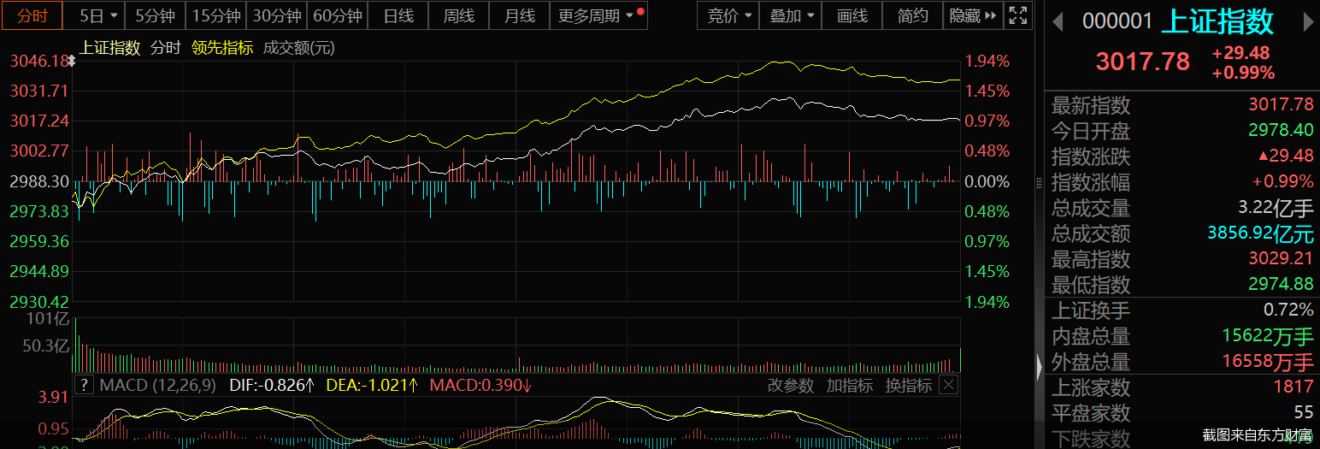
Task: Click the DIF:-0.826 value
Action: click(x=273, y=386)
